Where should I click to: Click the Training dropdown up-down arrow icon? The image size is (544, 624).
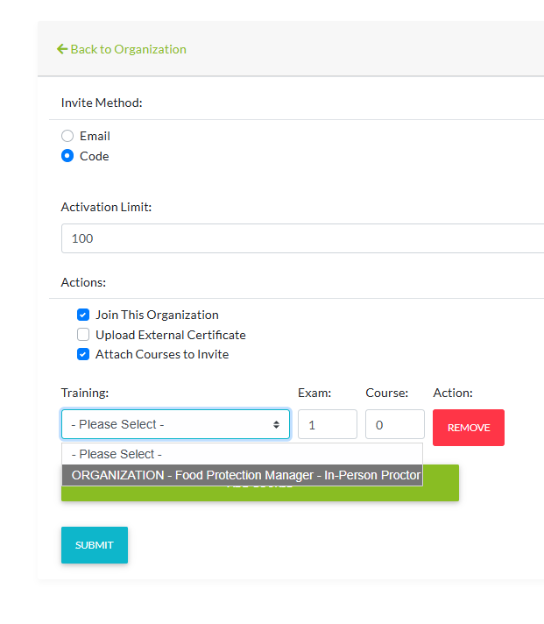point(276,424)
